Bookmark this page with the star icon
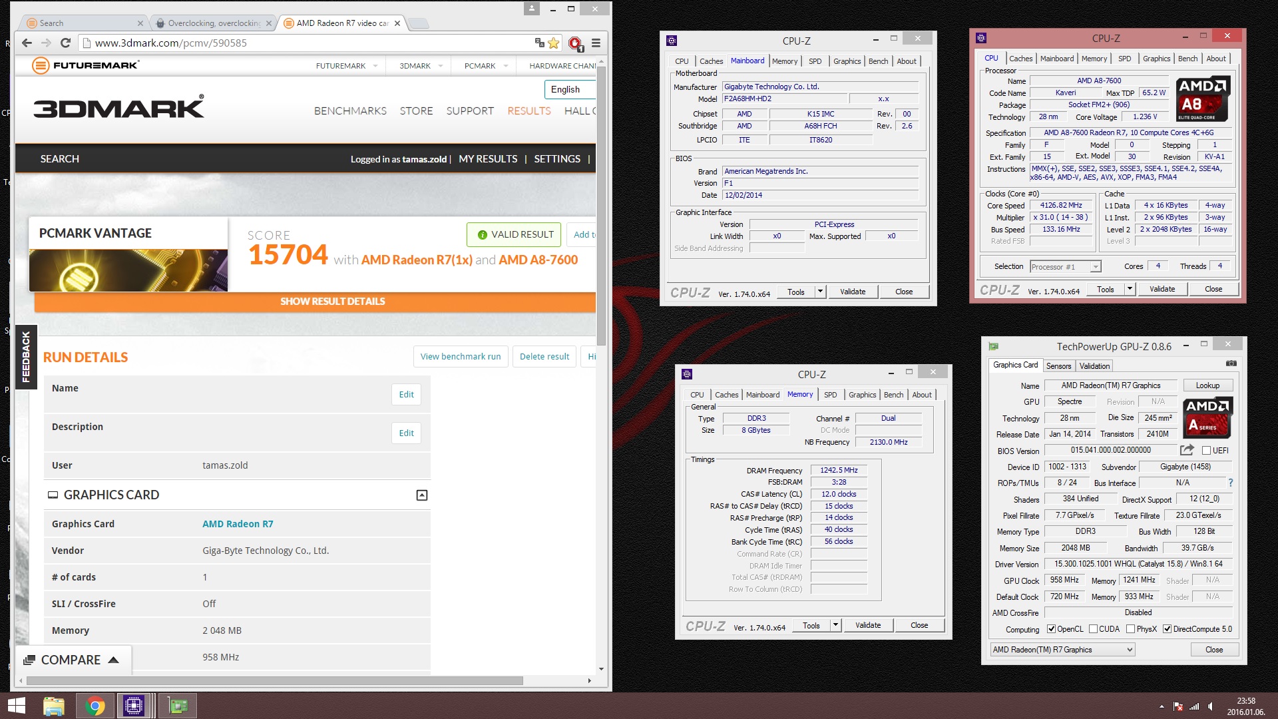 tap(553, 43)
